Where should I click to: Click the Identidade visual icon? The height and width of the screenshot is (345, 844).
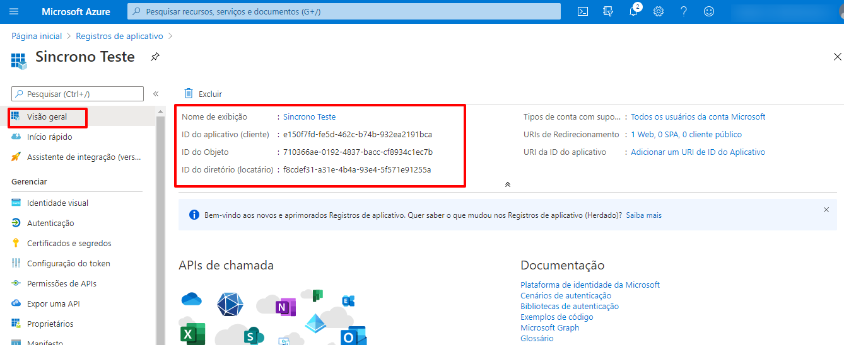pyautogui.click(x=16, y=203)
